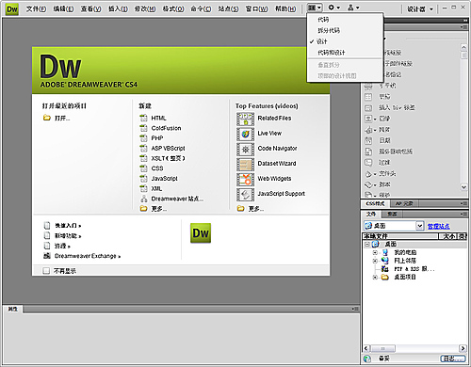Click the Code Navigator video icon
Viewport: 471px width, 367px height.
coord(245,150)
